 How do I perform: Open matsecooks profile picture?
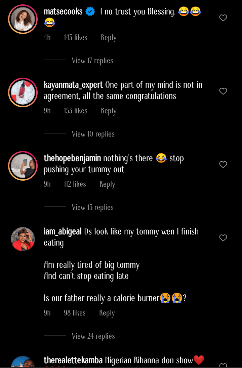tap(23, 19)
